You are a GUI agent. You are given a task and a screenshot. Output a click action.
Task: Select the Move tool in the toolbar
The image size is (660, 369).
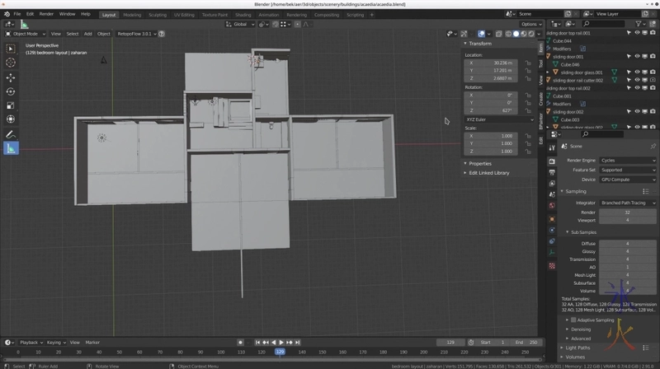tap(11, 77)
